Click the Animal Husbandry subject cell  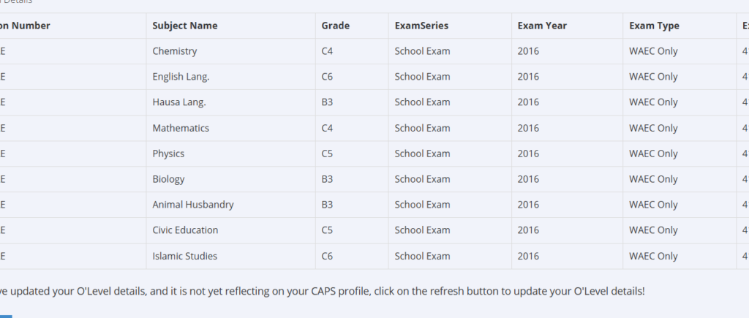click(193, 205)
